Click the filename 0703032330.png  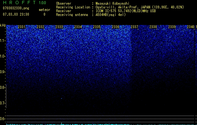coord(16,8)
